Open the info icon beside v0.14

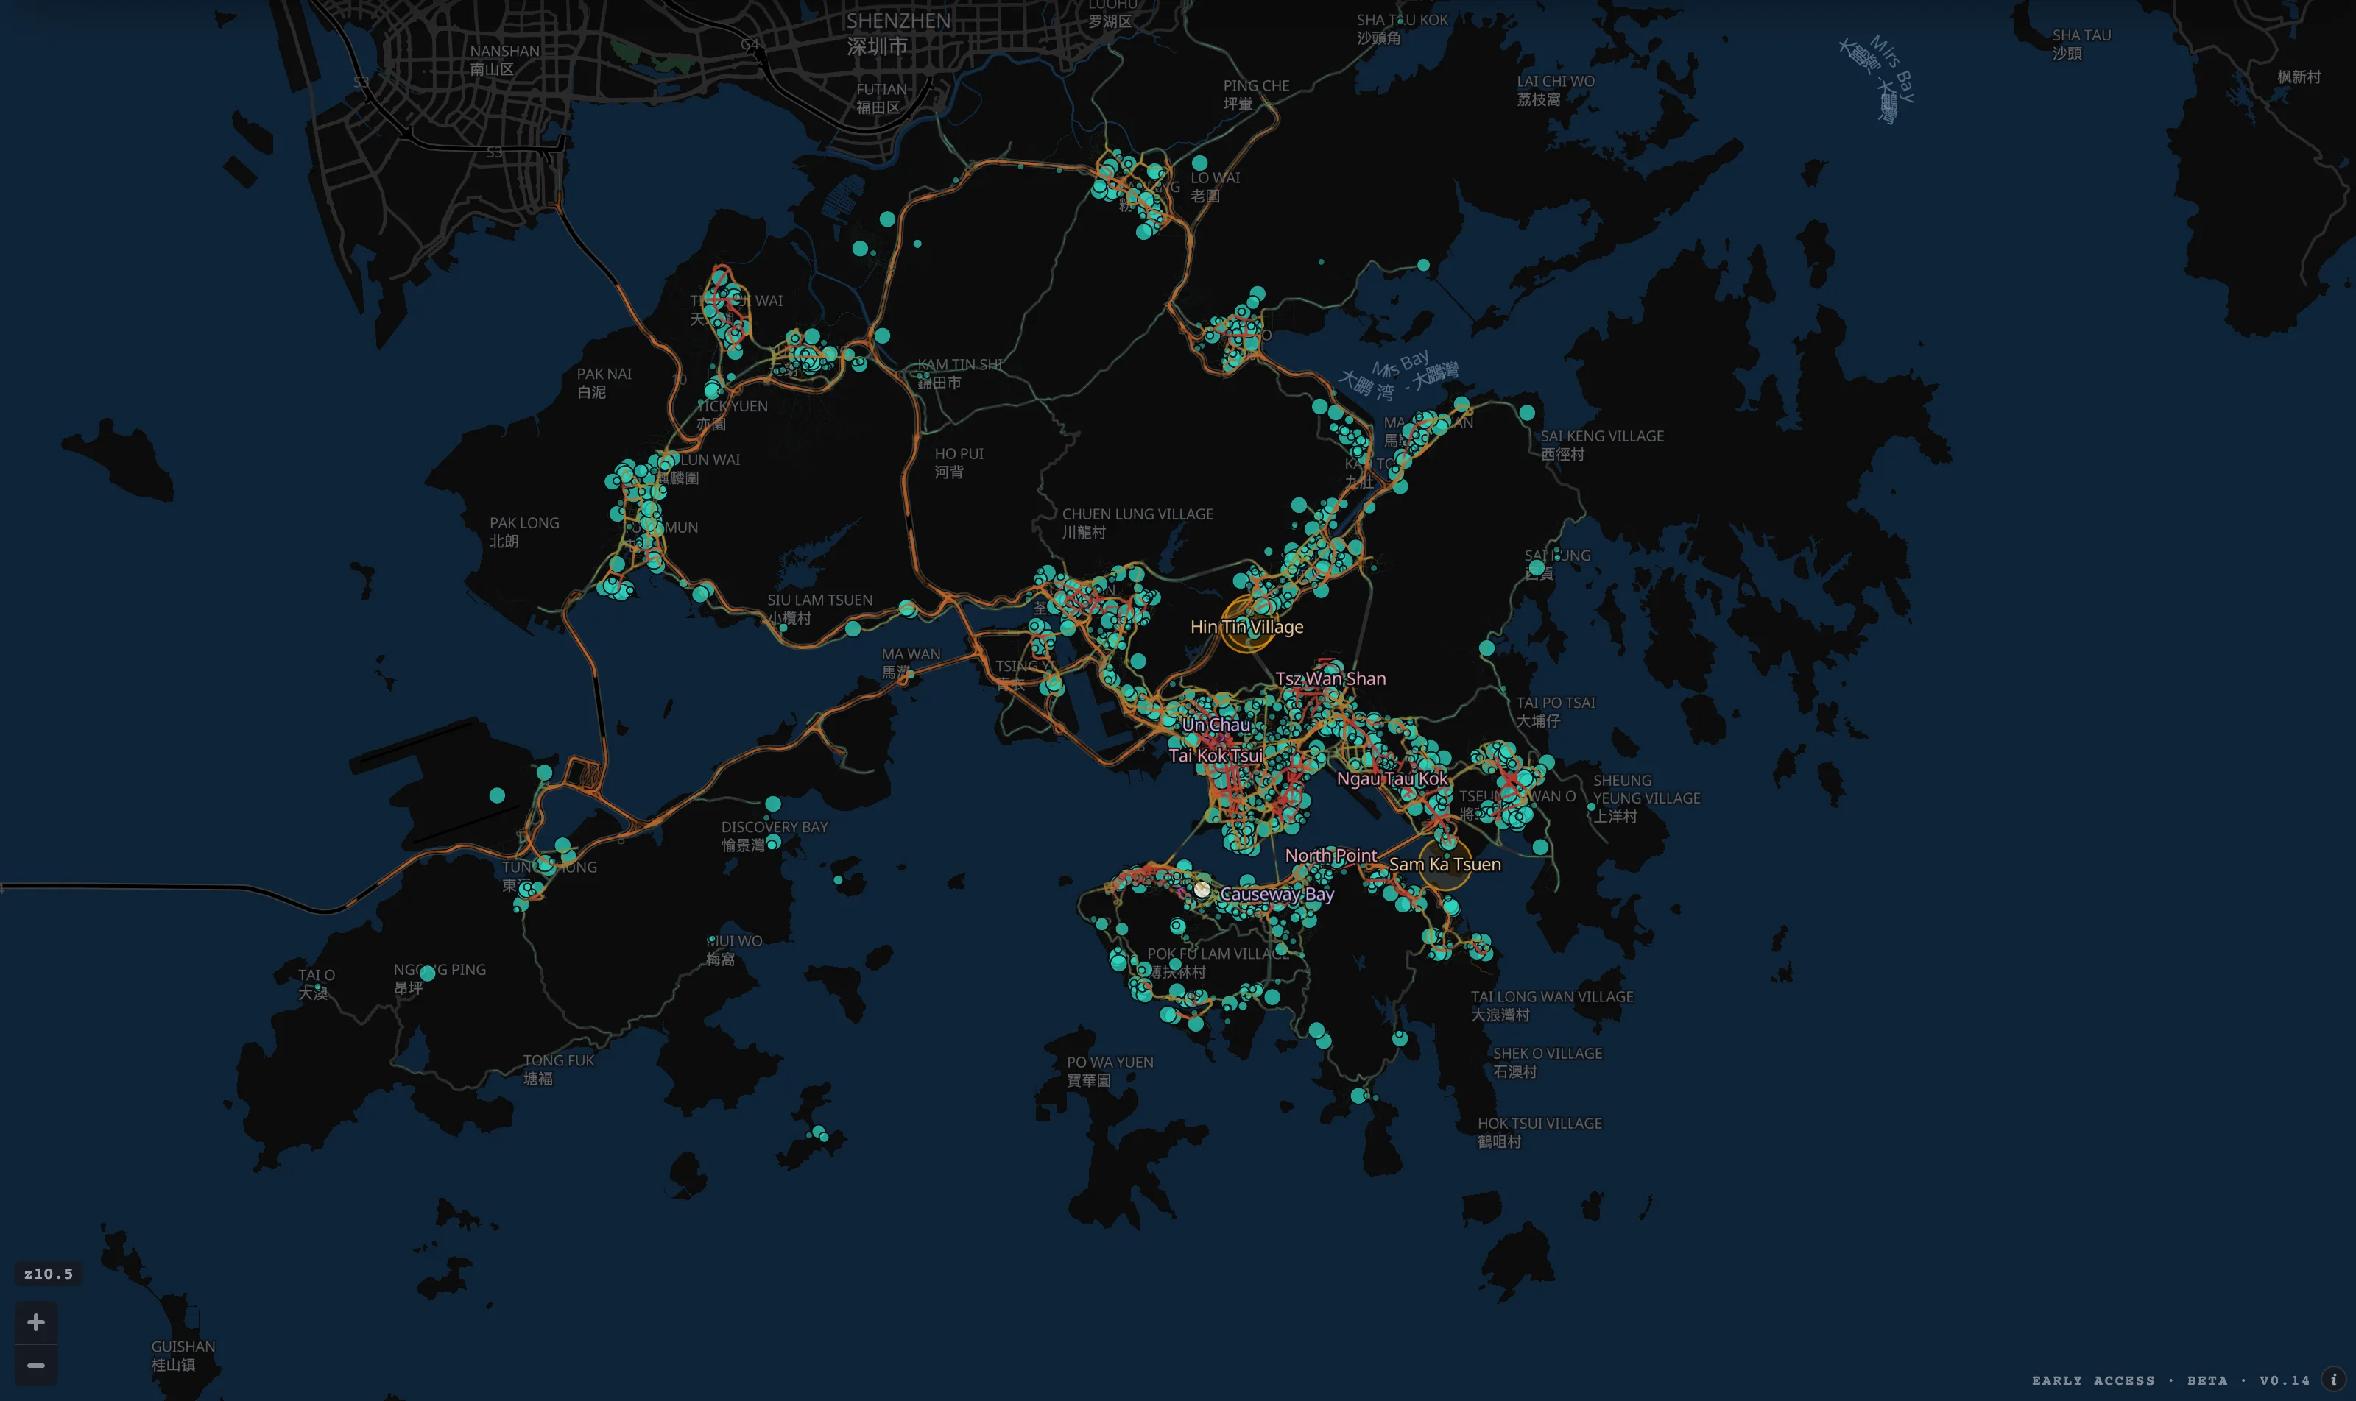coord(2333,1379)
